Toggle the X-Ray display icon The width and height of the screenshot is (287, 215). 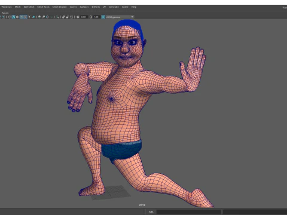pyautogui.click(x=63, y=17)
